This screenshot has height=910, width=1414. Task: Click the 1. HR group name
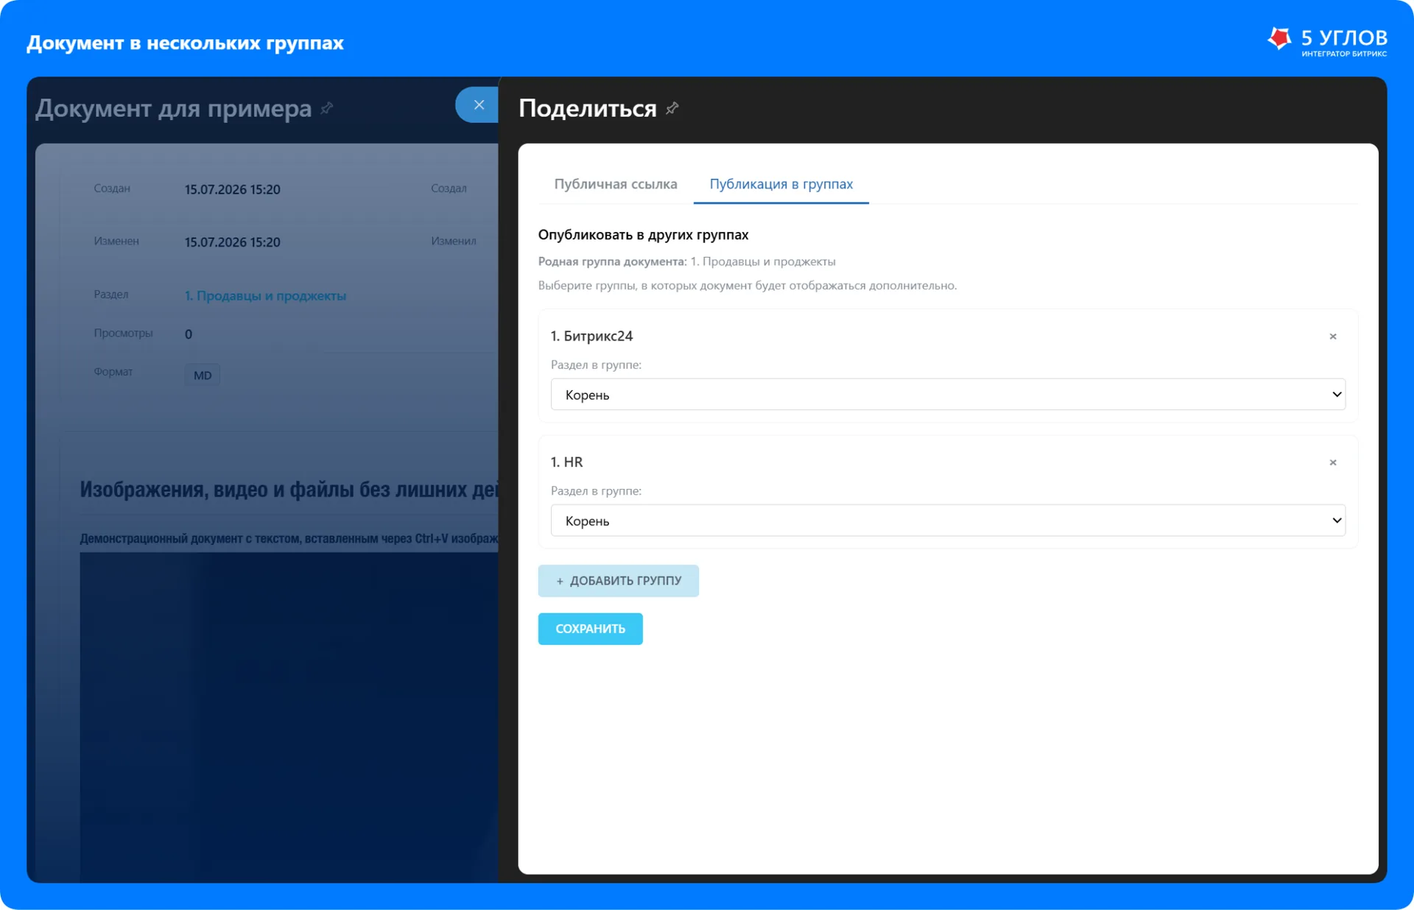[x=566, y=462]
